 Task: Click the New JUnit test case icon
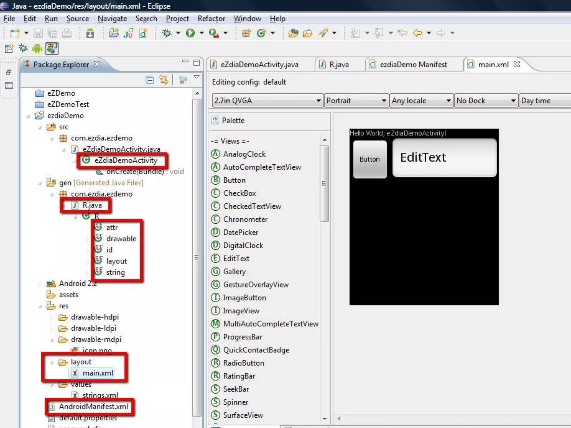(128, 33)
